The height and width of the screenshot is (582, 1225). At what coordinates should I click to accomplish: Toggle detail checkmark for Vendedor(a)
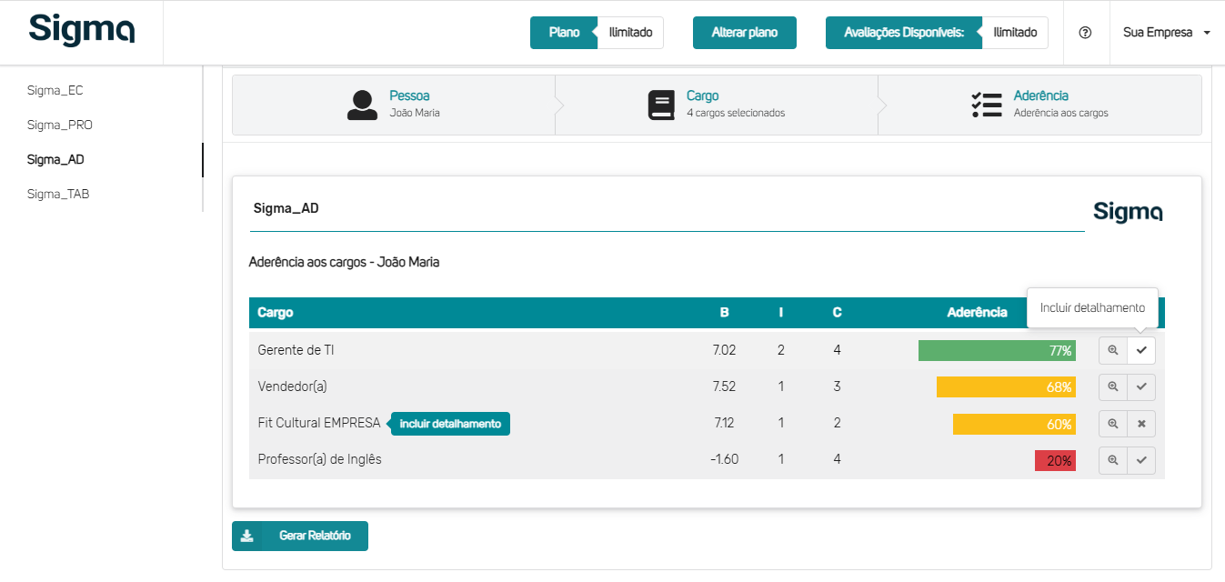pyautogui.click(x=1141, y=386)
